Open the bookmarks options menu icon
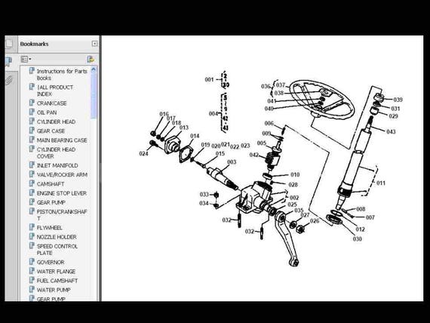 26,59
